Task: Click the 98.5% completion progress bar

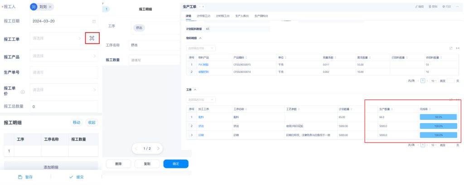Action: pos(438,117)
